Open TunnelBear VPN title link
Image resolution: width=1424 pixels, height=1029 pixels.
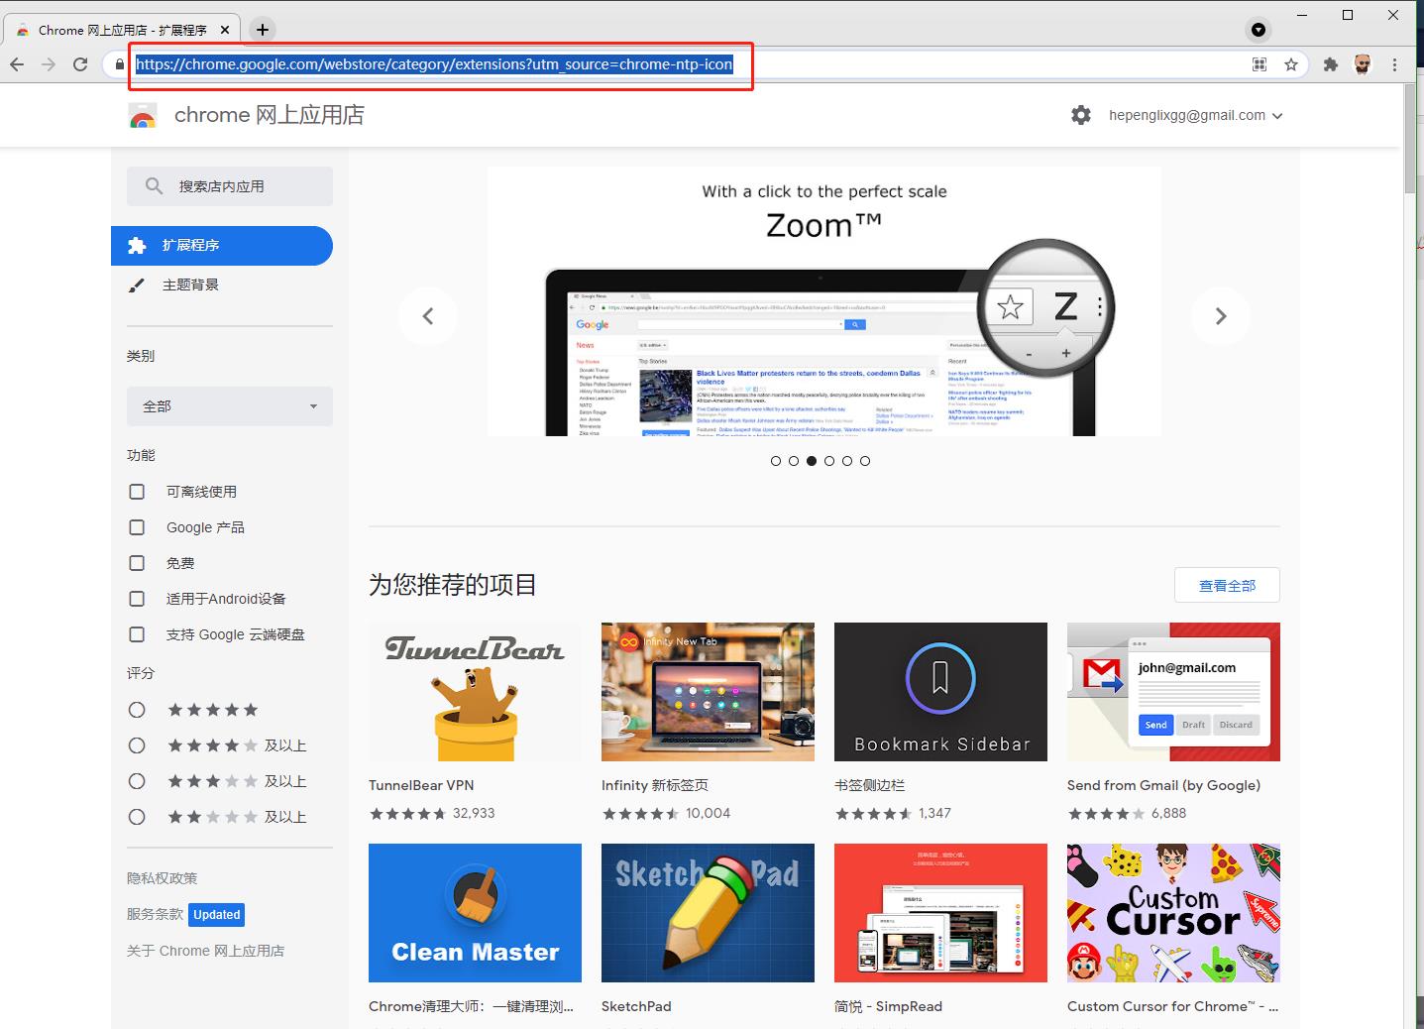click(x=421, y=785)
